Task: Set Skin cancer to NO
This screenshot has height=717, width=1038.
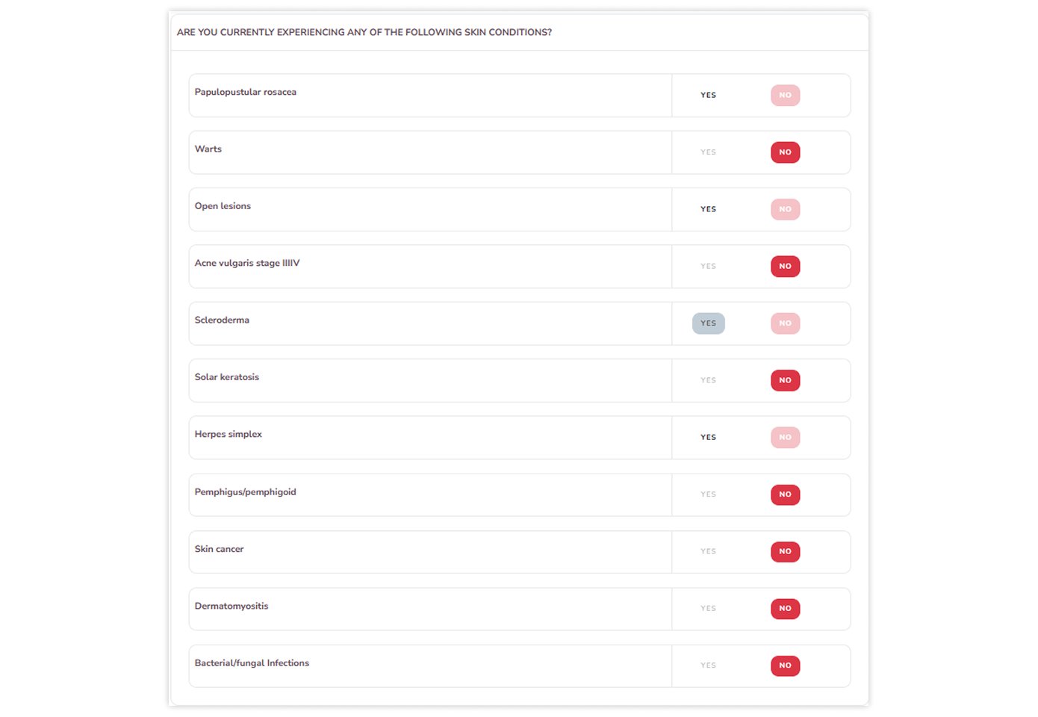Action: (x=785, y=552)
